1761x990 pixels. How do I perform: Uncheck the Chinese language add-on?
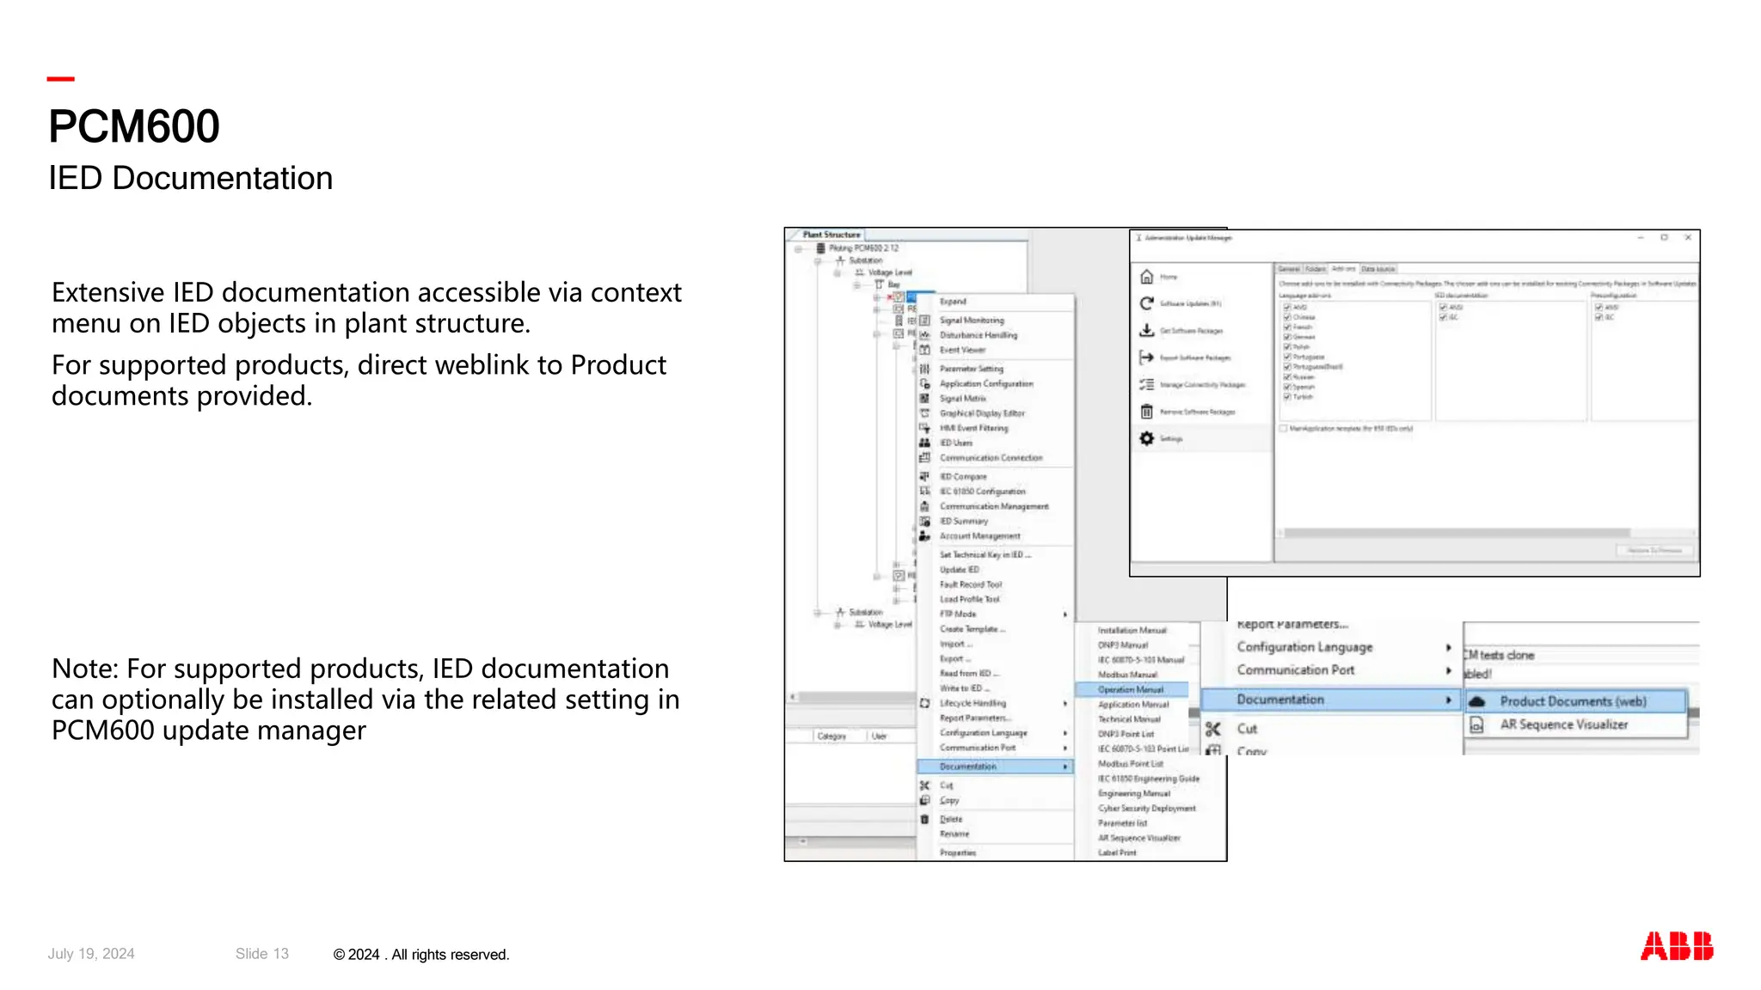point(1287,317)
